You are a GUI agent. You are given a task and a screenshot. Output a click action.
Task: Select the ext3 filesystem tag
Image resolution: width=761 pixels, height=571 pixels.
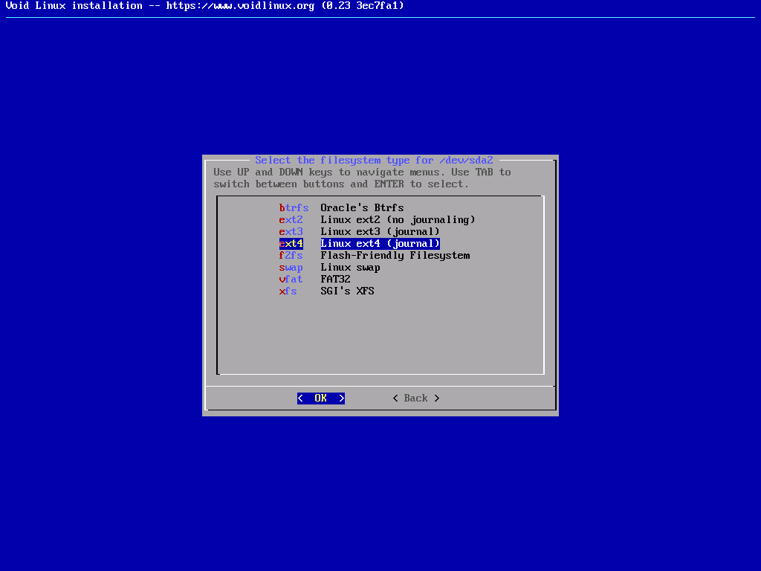(x=291, y=232)
